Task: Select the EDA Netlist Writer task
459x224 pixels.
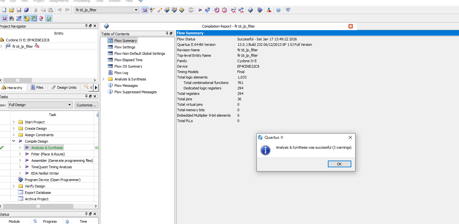Action: (45, 173)
